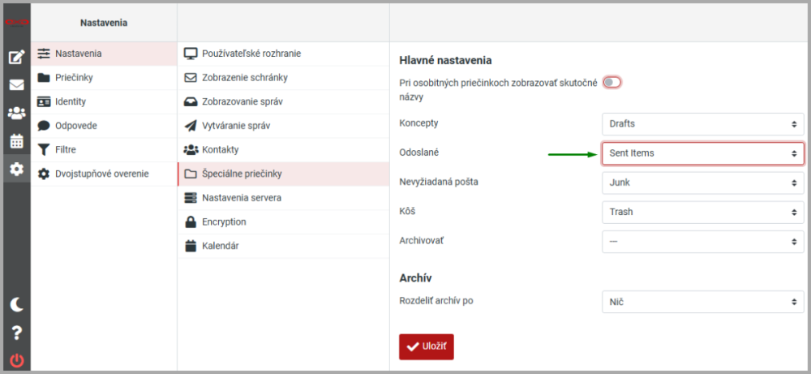Open the Rozdeliť archív po dropdown

coord(702,302)
